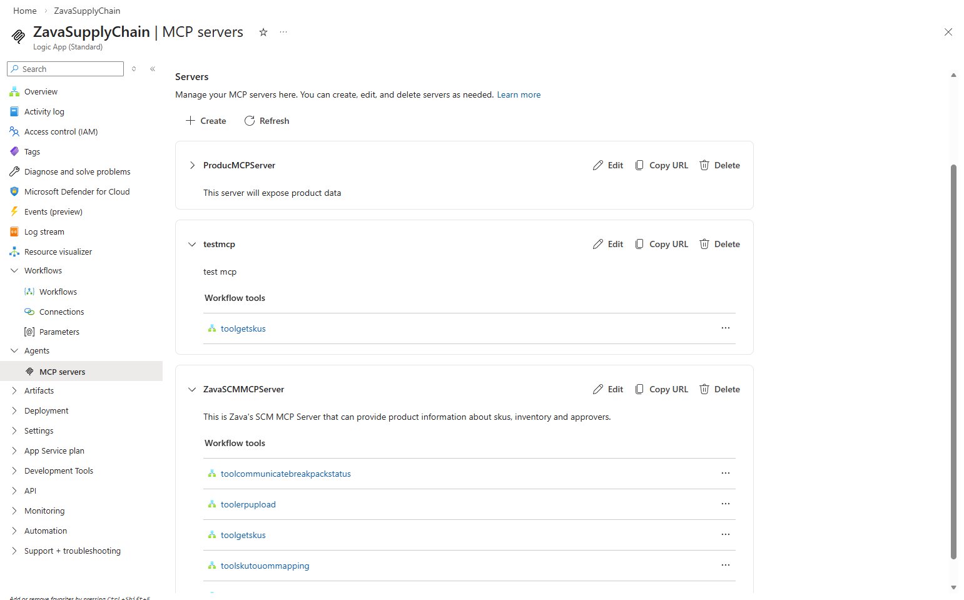
Task: Open the Monitoring menu item
Action: 44,511
